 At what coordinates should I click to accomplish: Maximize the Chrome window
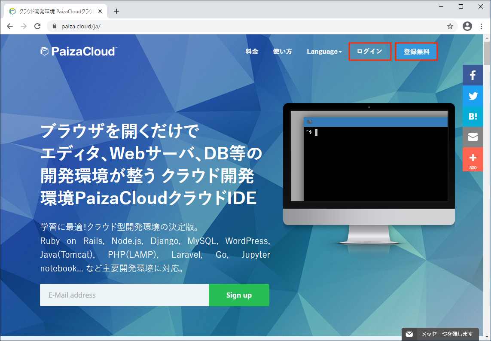coord(461,6)
